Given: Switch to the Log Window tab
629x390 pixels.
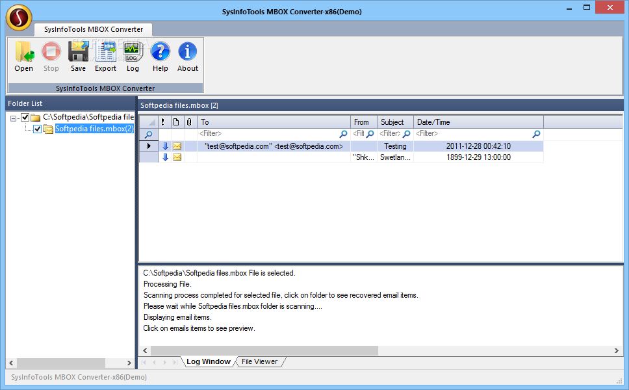Looking at the screenshot, I should click(209, 361).
